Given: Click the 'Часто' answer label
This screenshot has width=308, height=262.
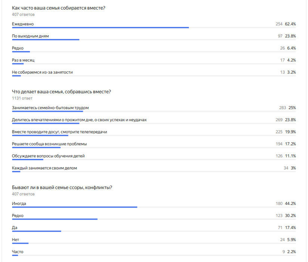Looking at the screenshot, I should 18,252.
